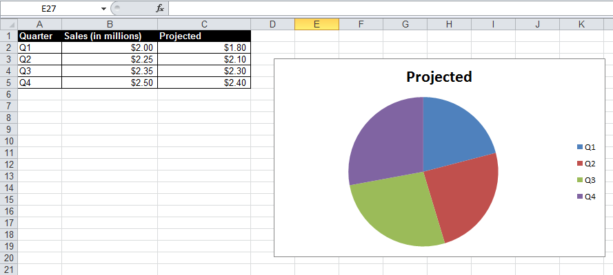The height and width of the screenshot is (275, 613).
Task: Click the $2.40 projected cell
Action: [204, 82]
